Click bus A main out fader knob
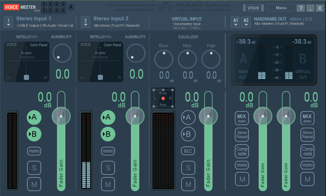The image size is (326, 196). (263, 116)
